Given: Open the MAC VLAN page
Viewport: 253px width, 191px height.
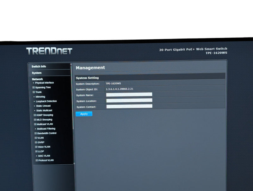Looking at the screenshot, I should coord(44,156).
